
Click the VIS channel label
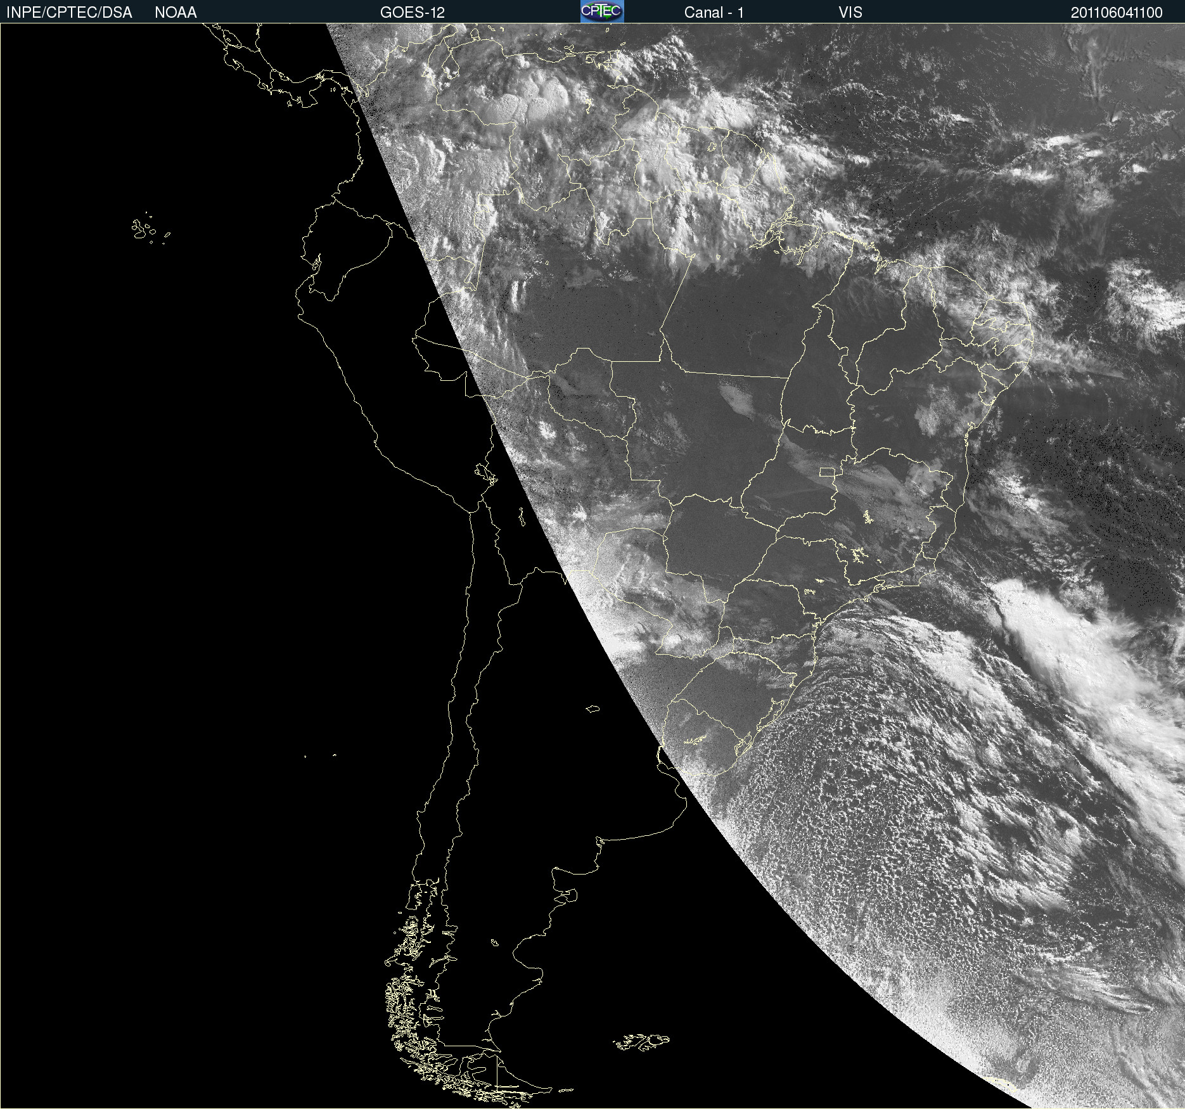[x=850, y=13]
